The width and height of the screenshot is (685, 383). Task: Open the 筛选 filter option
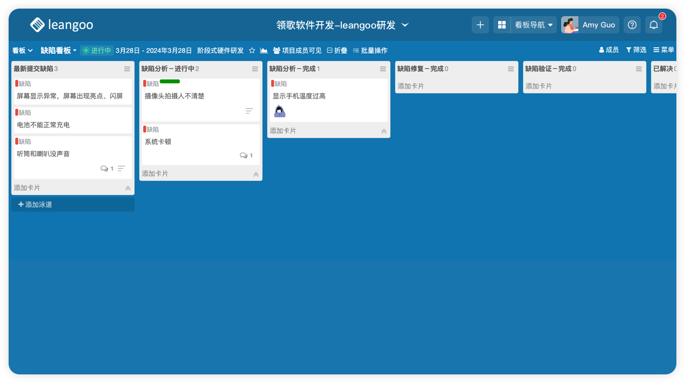(x=636, y=50)
